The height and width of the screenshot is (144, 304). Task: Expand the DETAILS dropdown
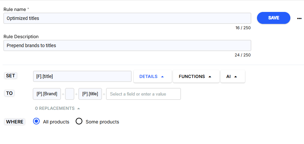[152, 76]
